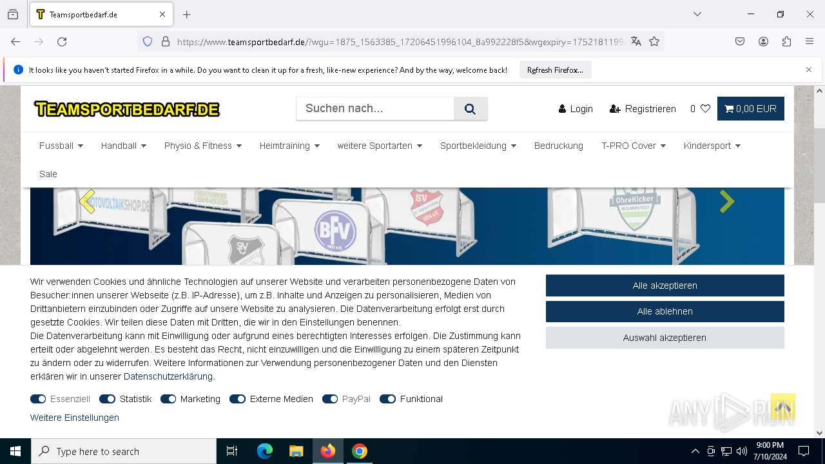Click the Alle ablehnen button

[x=665, y=311]
